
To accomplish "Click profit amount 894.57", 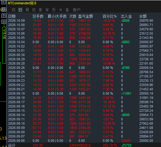I will [83, 136].
